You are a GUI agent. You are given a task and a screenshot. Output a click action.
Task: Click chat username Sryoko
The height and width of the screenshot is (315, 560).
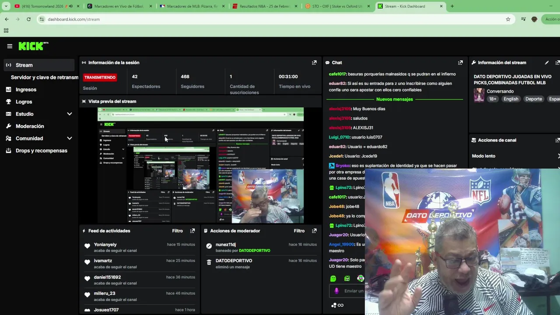coord(343,166)
